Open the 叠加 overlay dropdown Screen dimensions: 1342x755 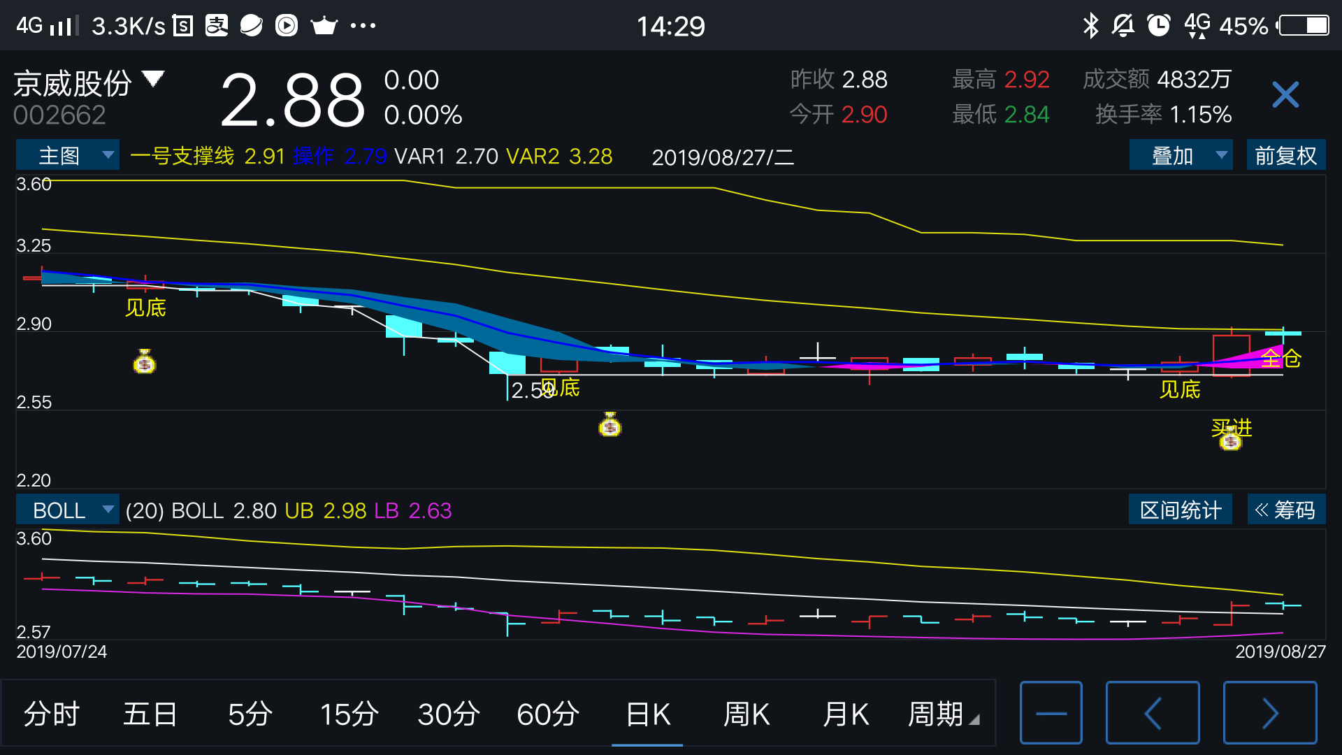click(1181, 155)
